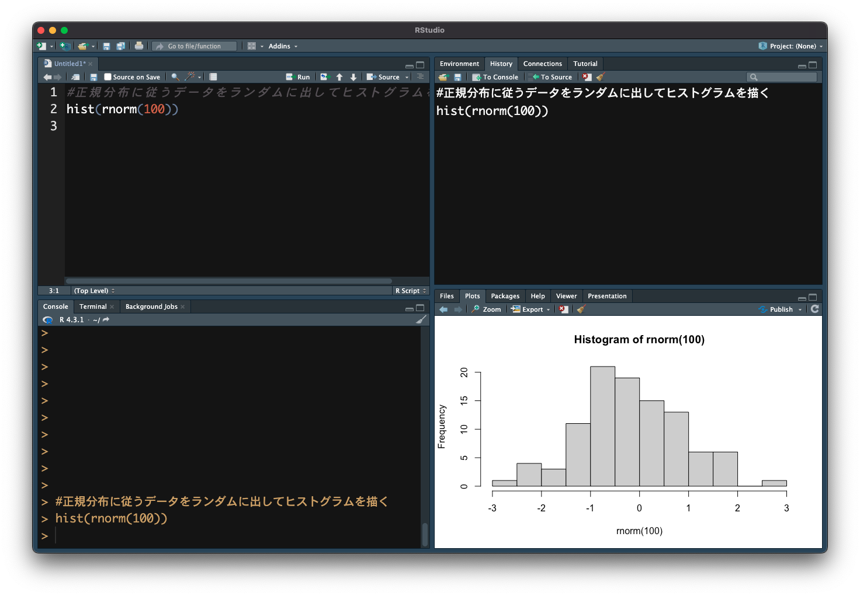Image resolution: width=860 pixels, height=596 pixels.
Task: Print the current document
Action: 139,46
